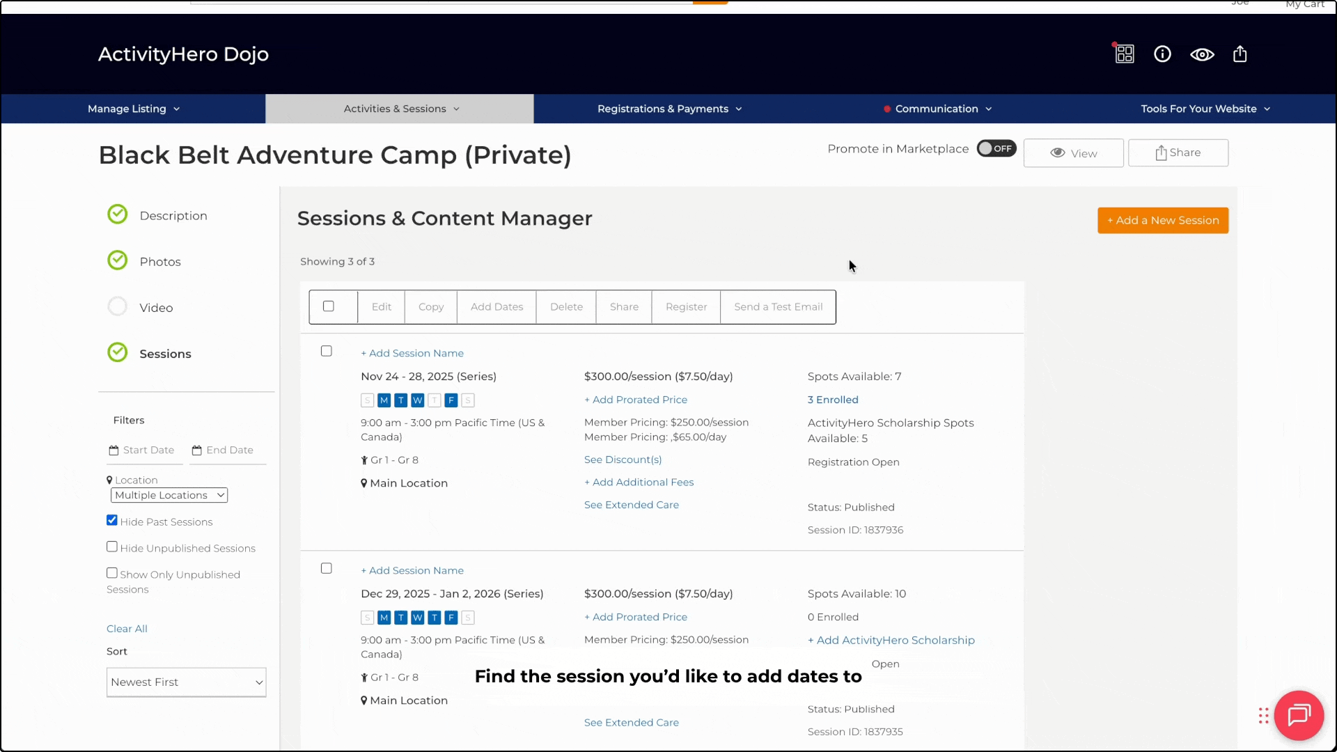Open the red chat support bubble
This screenshot has width=1337, height=752.
pos(1299,715)
